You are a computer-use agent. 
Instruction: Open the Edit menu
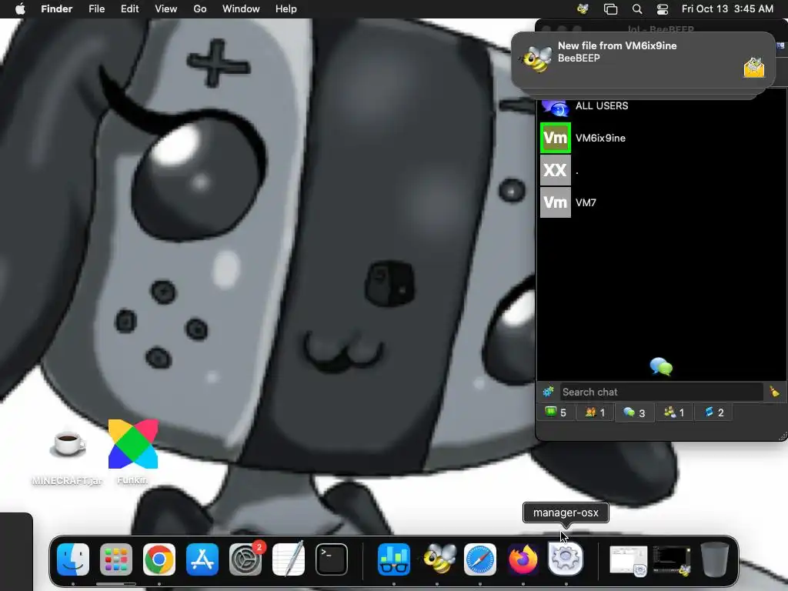click(x=129, y=8)
